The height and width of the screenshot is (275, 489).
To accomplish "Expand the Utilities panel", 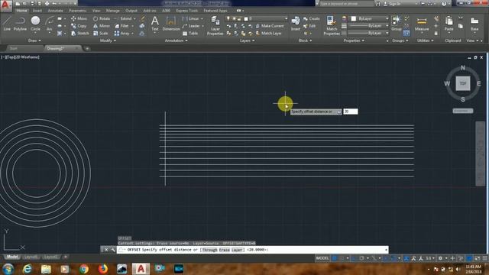I will [426, 40].
